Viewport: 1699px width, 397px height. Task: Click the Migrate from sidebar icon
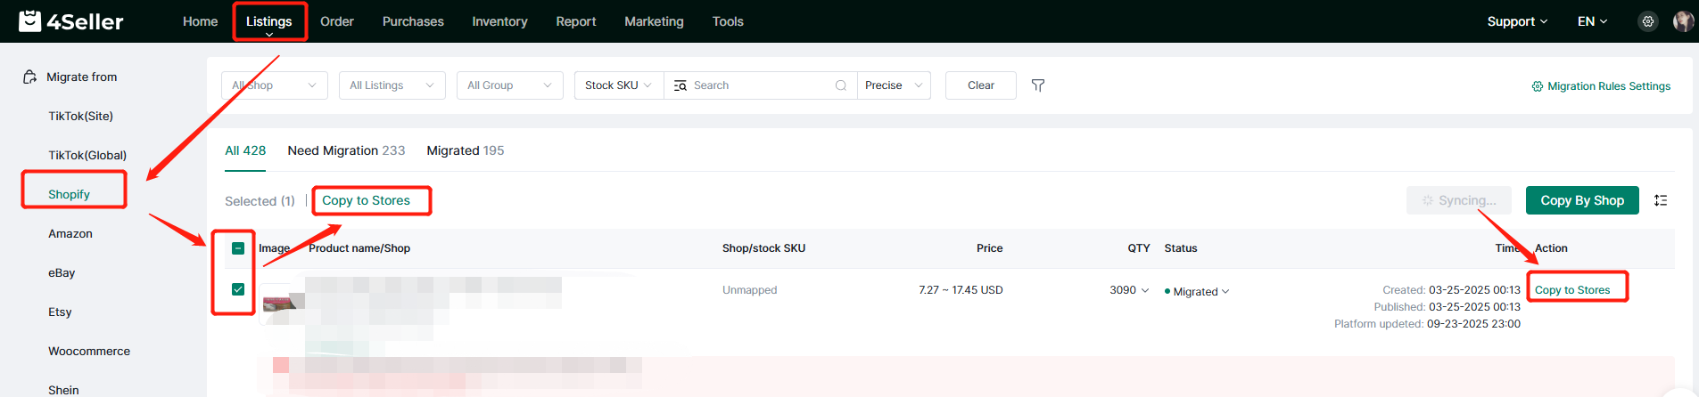pyautogui.click(x=29, y=77)
